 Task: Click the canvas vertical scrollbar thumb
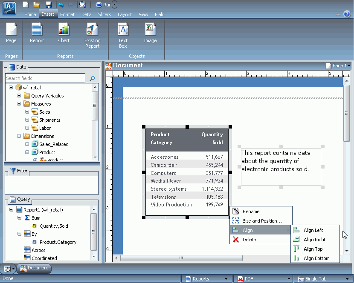[346, 113]
